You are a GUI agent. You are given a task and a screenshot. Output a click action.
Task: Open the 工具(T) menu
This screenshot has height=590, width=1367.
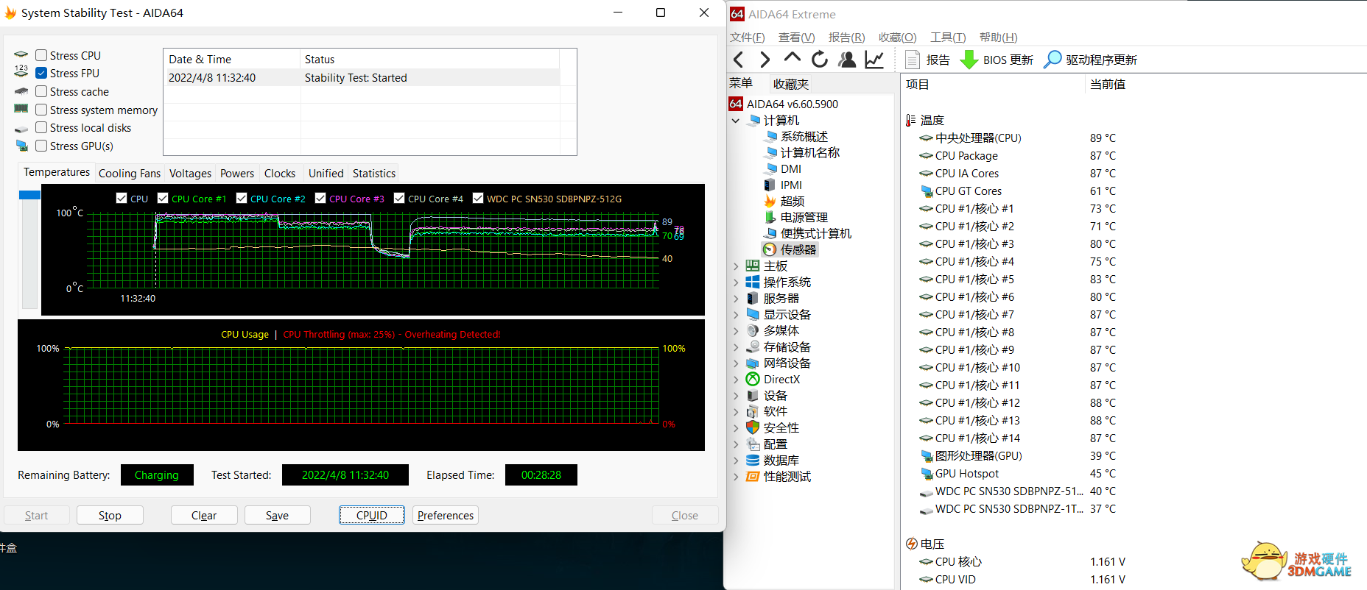tap(948, 38)
